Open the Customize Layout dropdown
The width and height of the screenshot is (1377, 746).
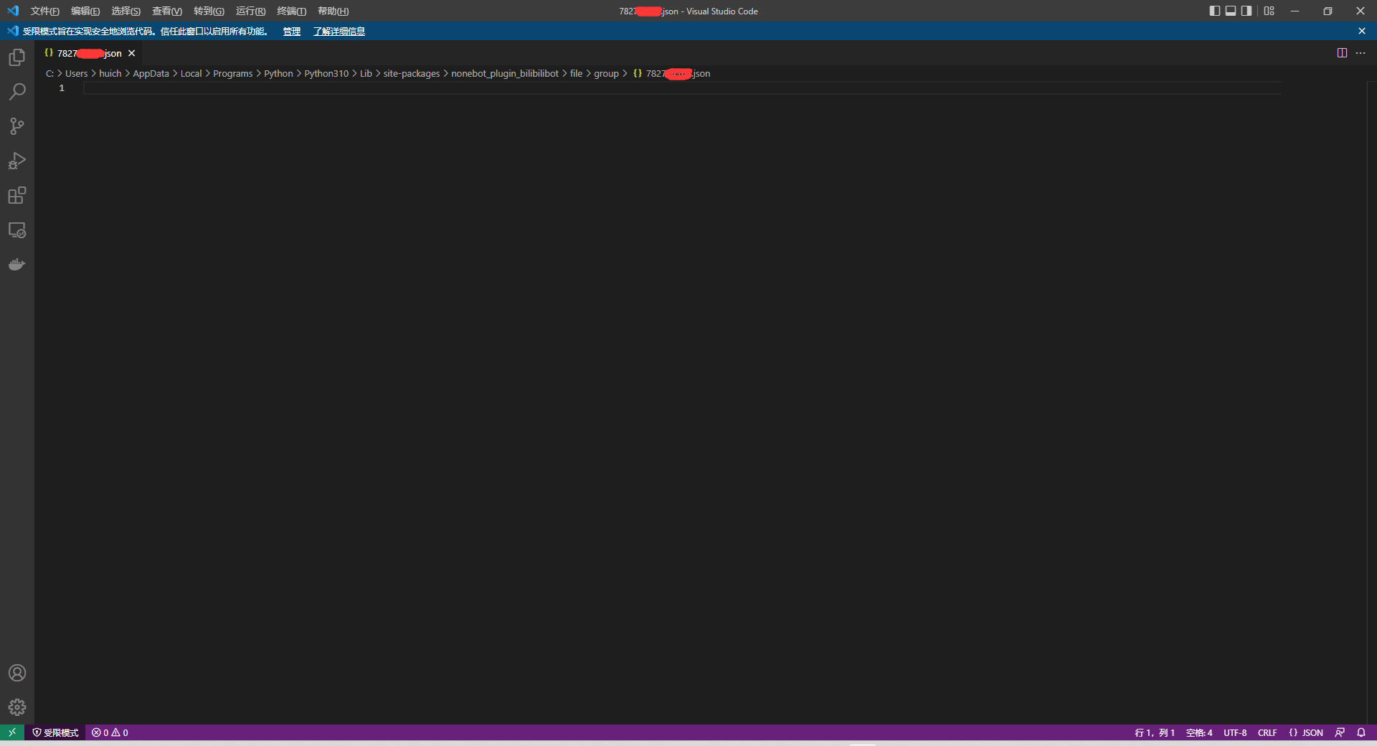pyautogui.click(x=1269, y=11)
